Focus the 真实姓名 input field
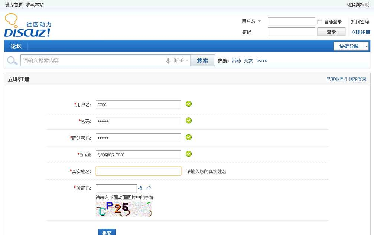The width and height of the screenshot is (374, 235). click(139, 171)
